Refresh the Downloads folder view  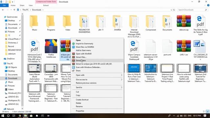tap(174, 10)
